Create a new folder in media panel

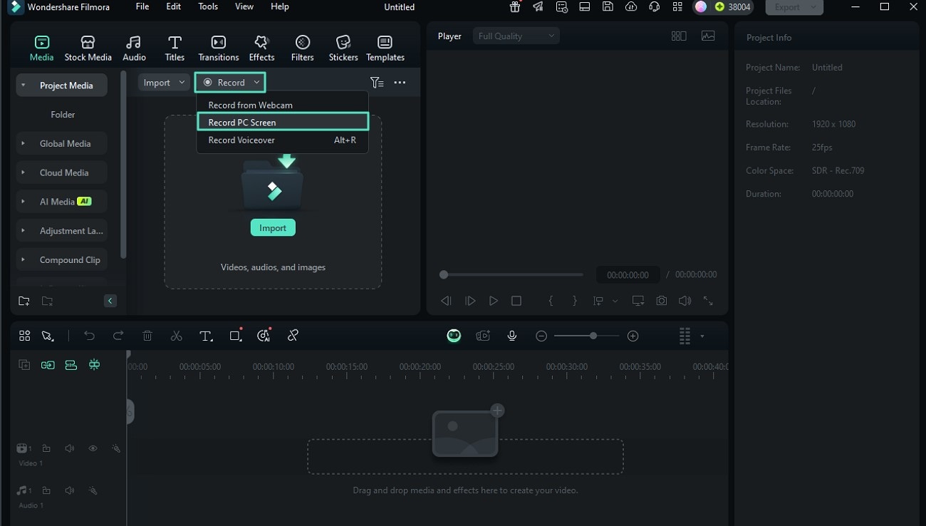[24, 301]
